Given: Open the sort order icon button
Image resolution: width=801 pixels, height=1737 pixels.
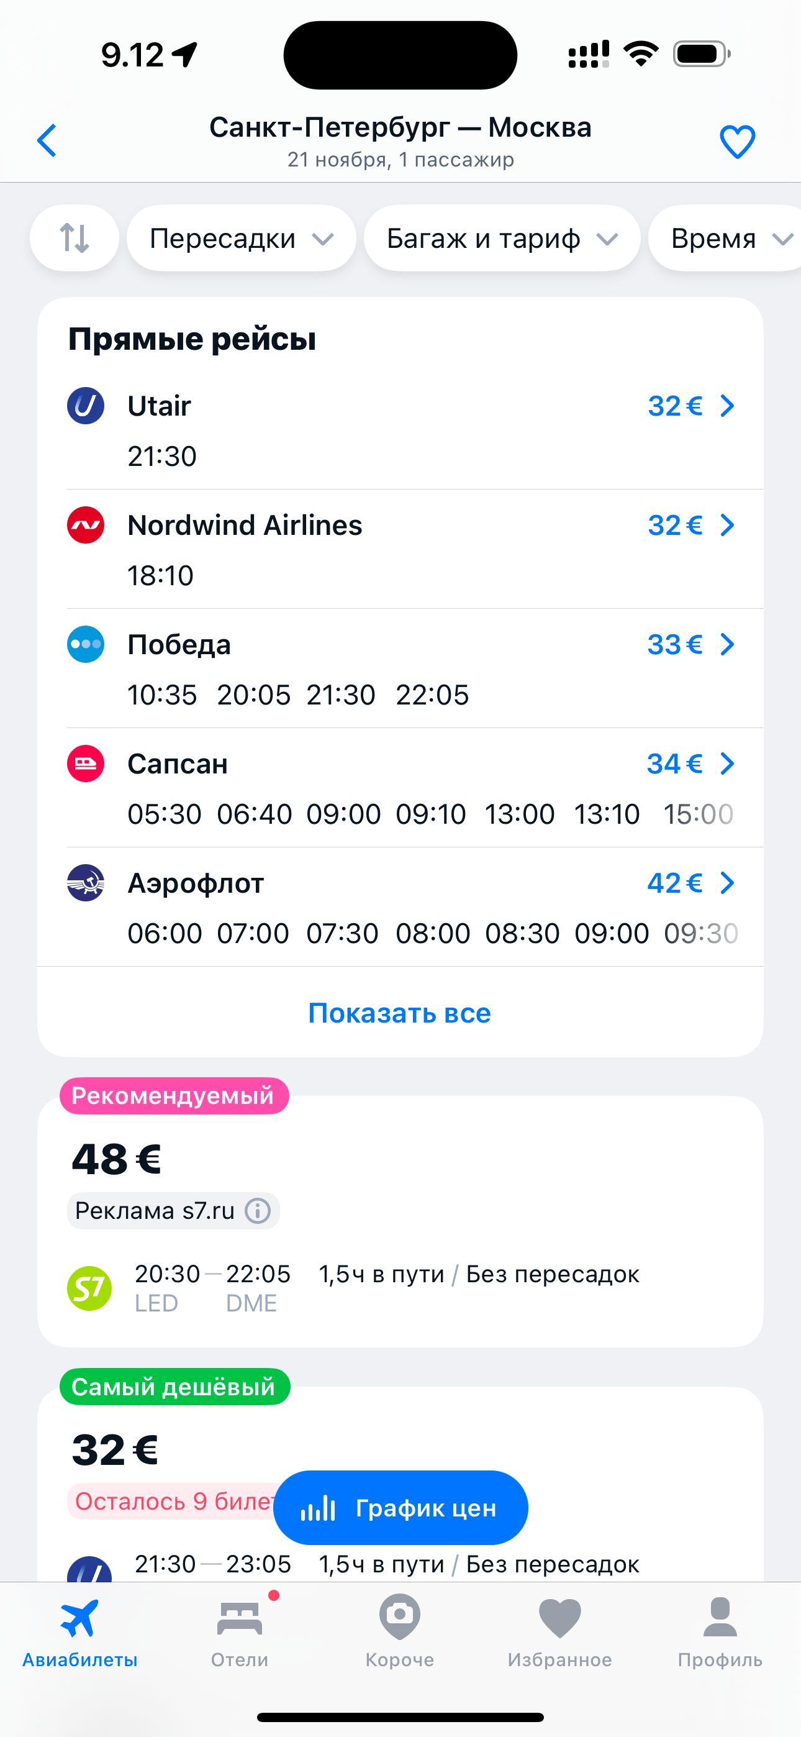Looking at the screenshot, I should tap(74, 238).
